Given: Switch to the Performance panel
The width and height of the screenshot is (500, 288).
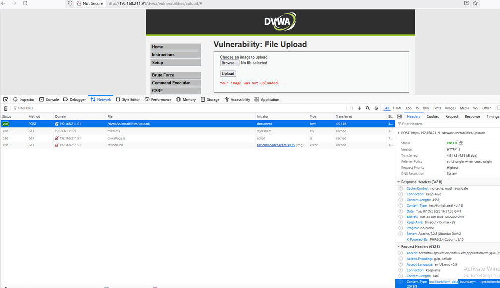Looking at the screenshot, I should 158,100.
